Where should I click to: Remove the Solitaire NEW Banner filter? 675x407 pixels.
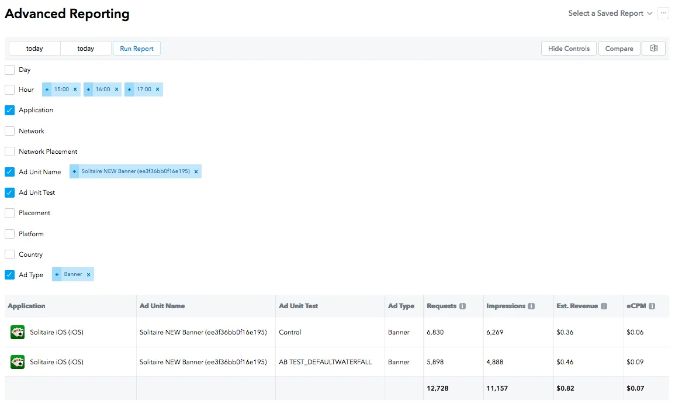pyautogui.click(x=196, y=172)
